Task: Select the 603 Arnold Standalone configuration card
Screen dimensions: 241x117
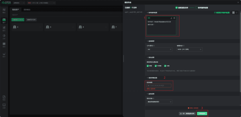Action: pos(161,26)
